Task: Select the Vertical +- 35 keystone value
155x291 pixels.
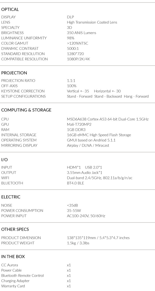Action: point(78,91)
